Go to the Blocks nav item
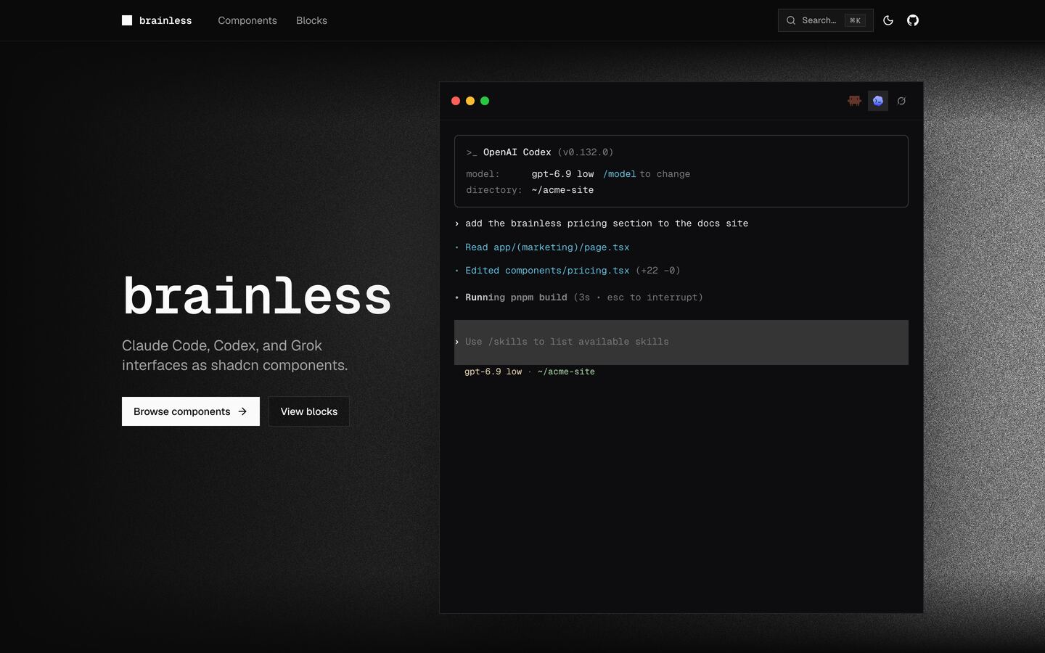The height and width of the screenshot is (653, 1045). point(311,20)
